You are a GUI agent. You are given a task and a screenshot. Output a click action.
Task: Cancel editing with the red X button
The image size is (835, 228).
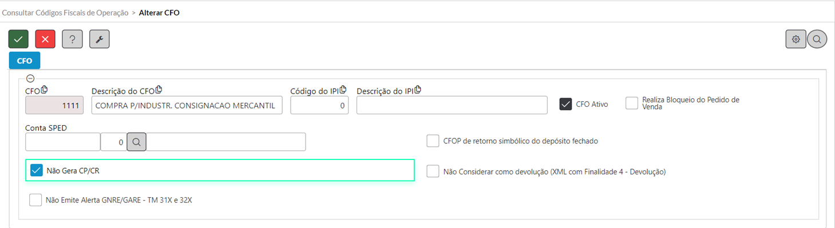point(45,39)
